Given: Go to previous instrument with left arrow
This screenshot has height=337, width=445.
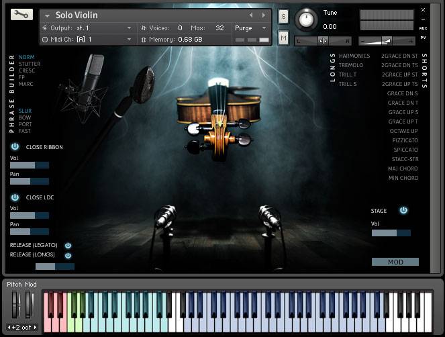Looking at the screenshot, I should 251,15.
